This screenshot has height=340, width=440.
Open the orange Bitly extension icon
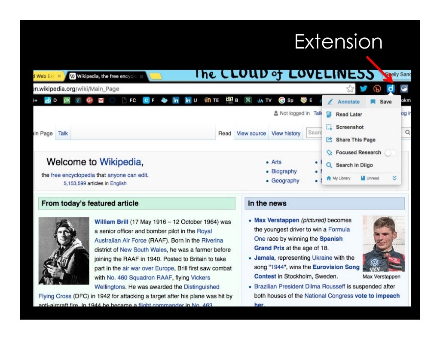click(x=377, y=89)
